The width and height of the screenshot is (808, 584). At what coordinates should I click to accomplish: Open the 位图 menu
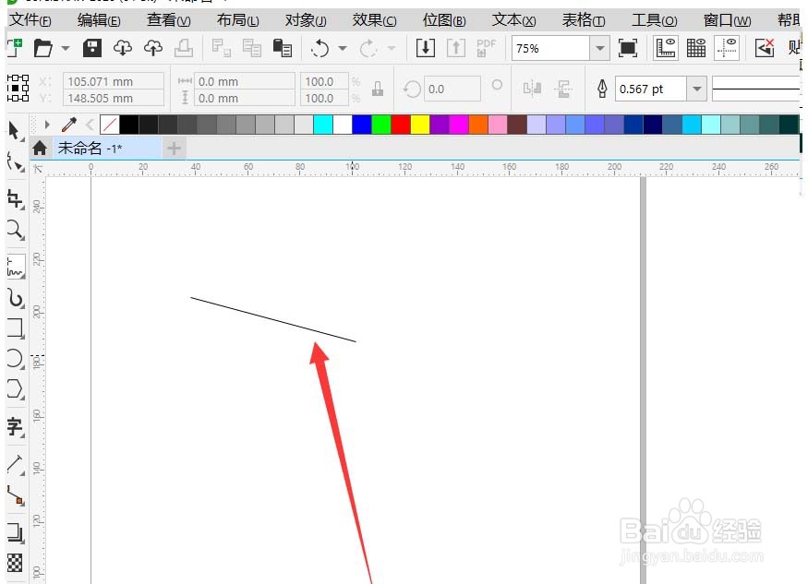click(443, 19)
